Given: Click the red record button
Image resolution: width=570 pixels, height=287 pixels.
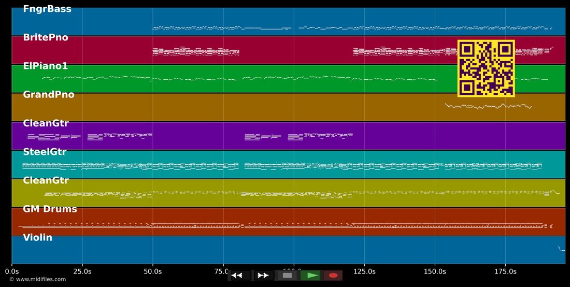Looking at the screenshot, I should click(333, 276).
